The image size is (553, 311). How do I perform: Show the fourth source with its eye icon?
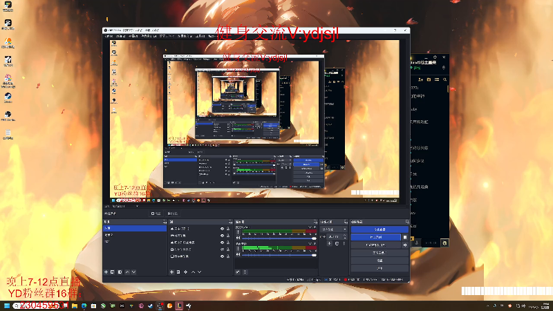(x=222, y=249)
